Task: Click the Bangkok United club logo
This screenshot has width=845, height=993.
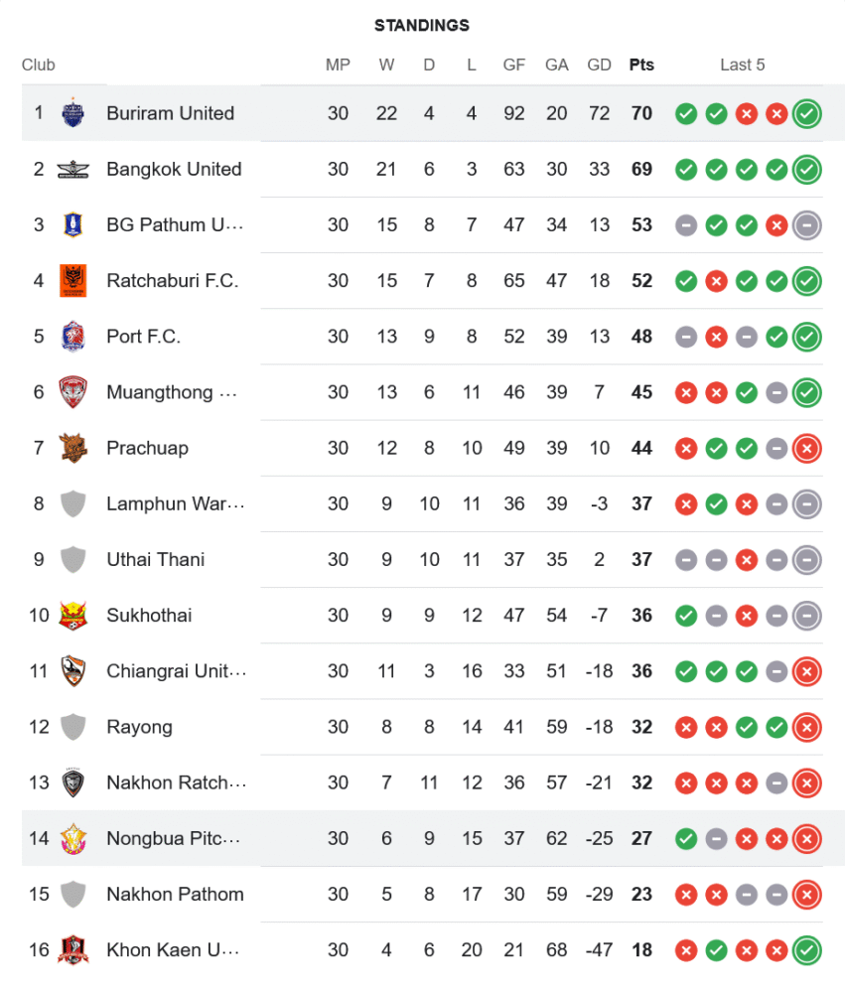Action: point(73,169)
